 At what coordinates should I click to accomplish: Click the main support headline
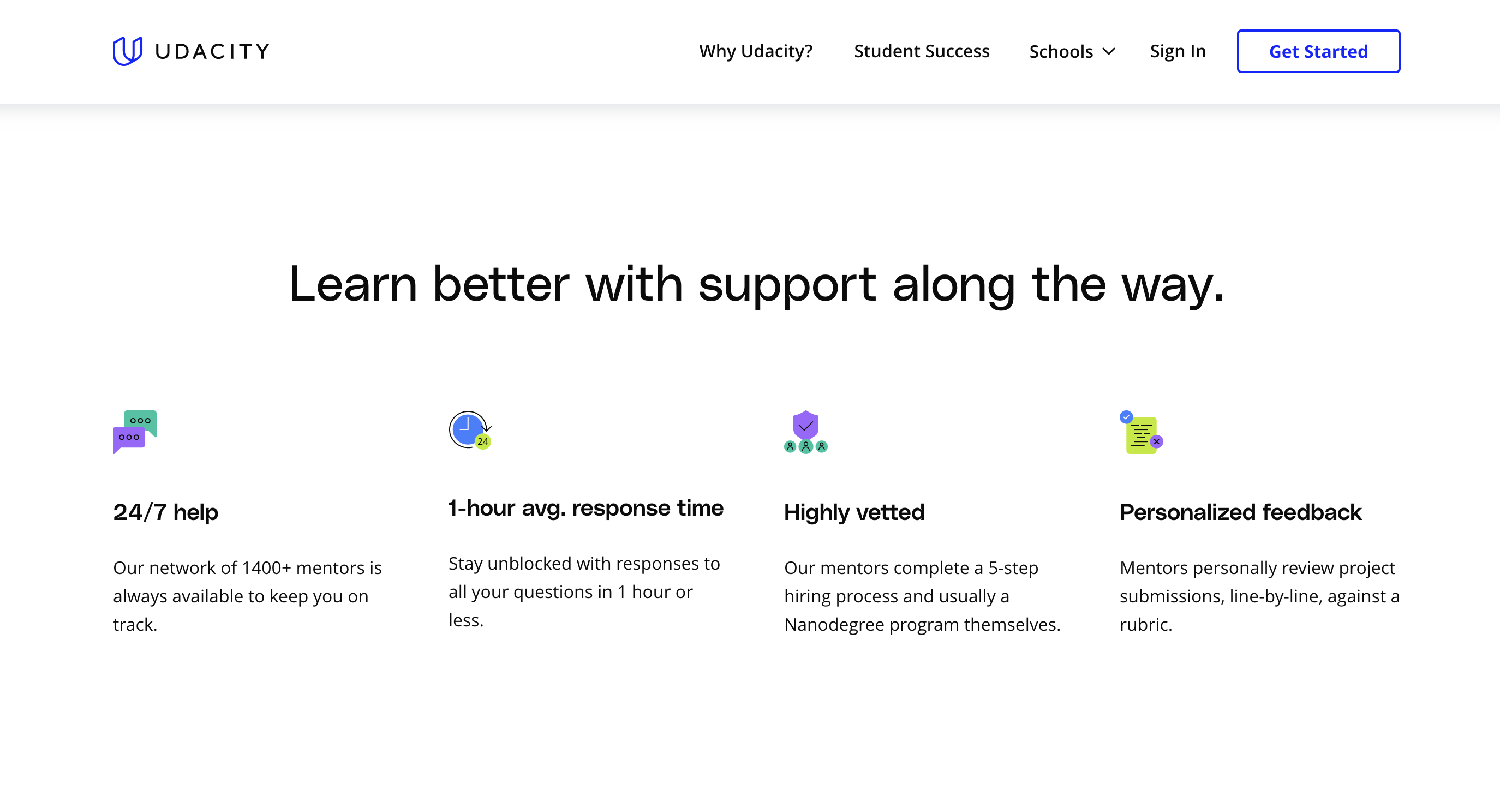756,284
